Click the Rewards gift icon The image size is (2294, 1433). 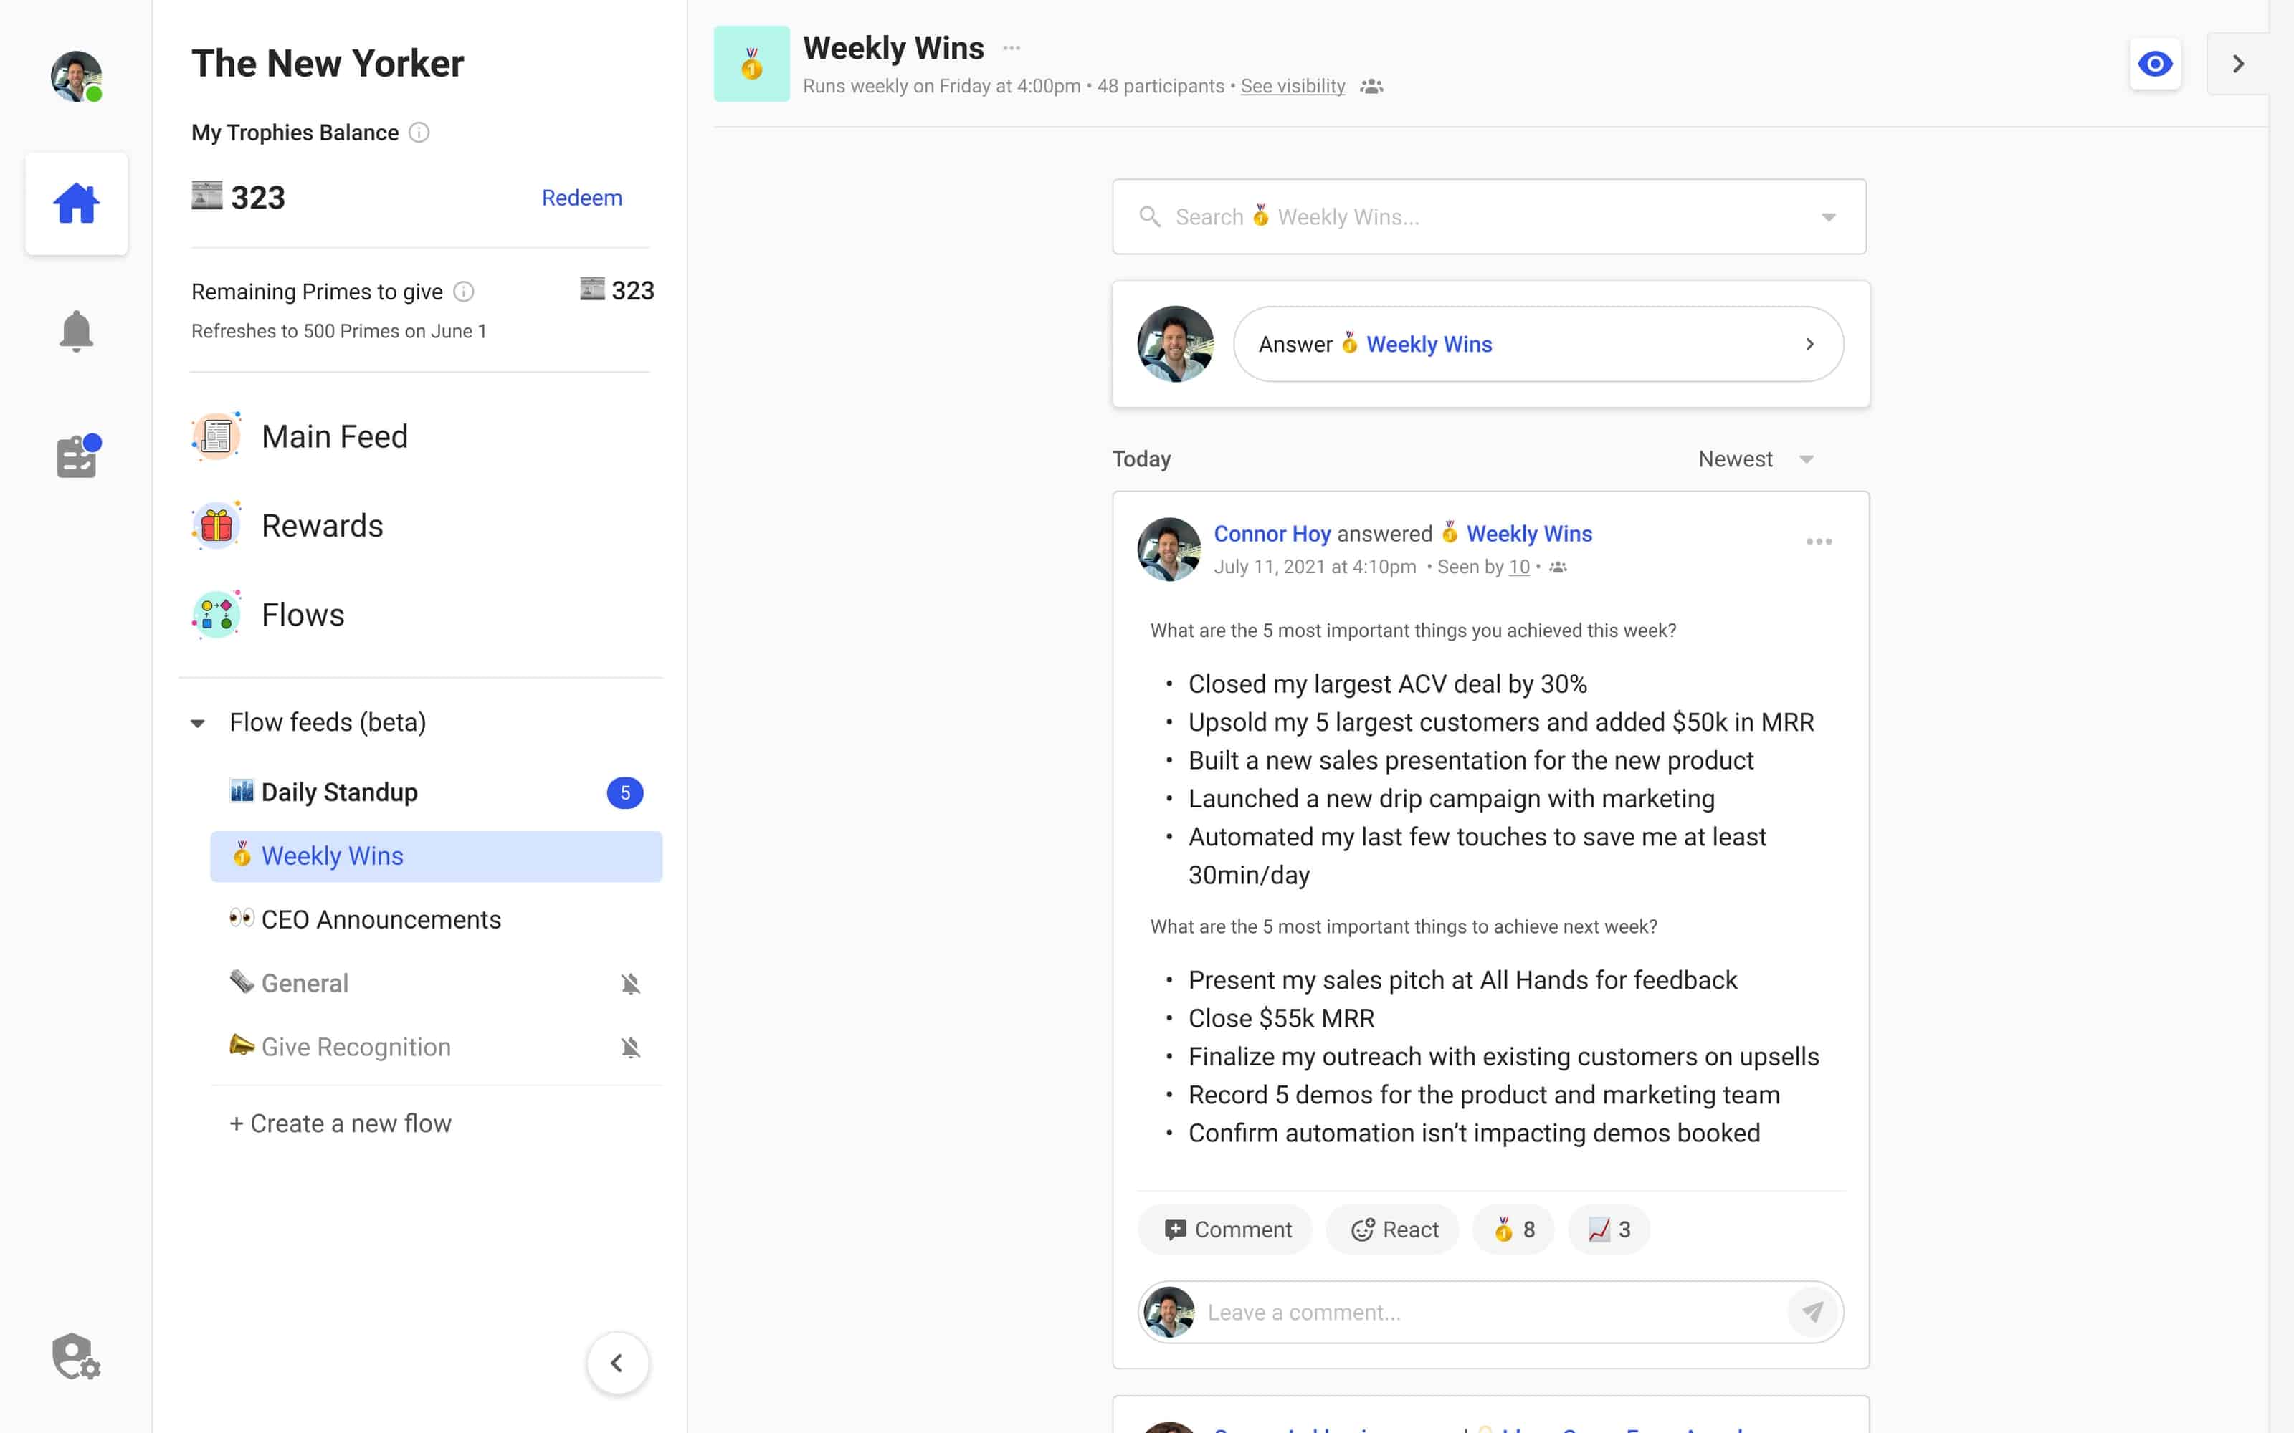[216, 525]
